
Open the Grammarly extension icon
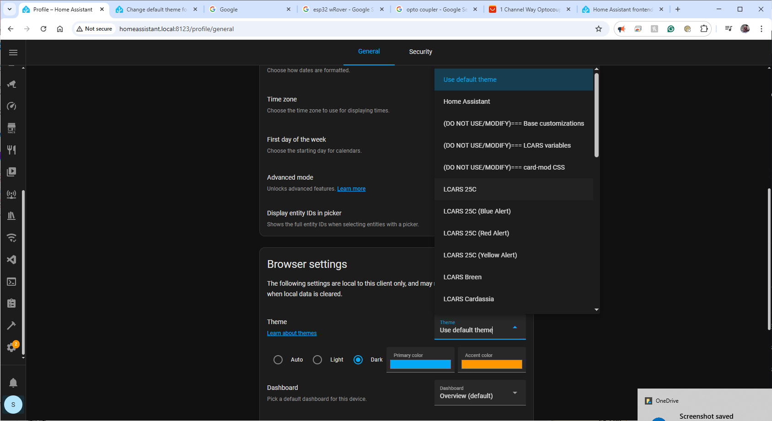(x=671, y=29)
